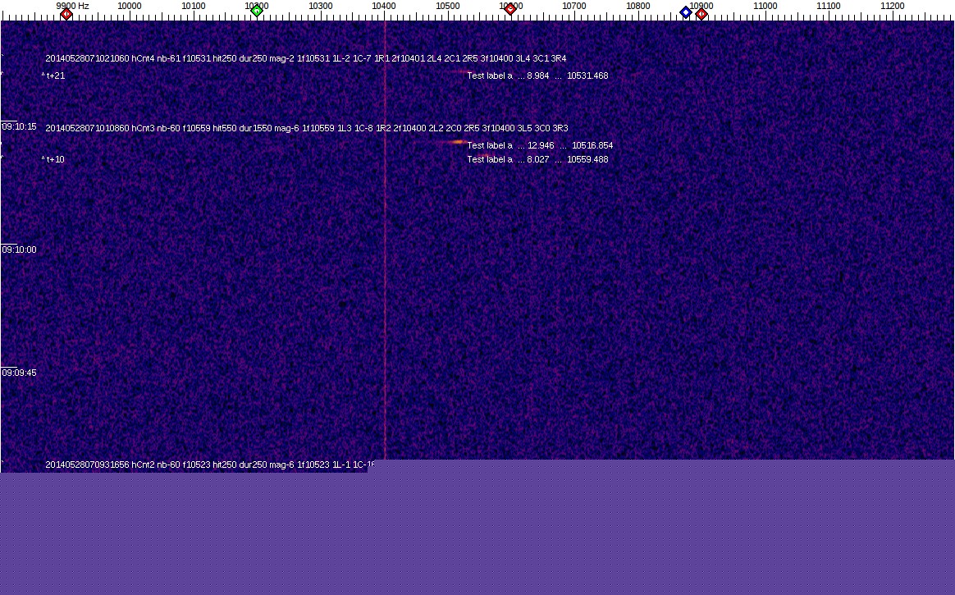955x595 pixels.
Task: Click the test label showing 10516.854
Action: tap(540, 146)
